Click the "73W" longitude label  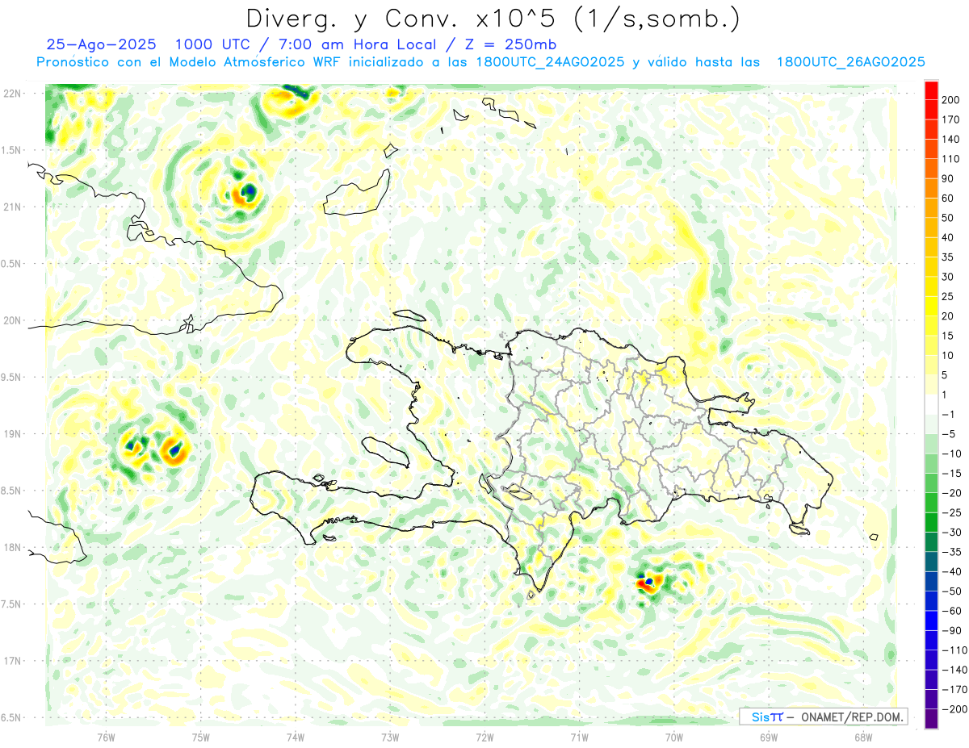click(390, 737)
